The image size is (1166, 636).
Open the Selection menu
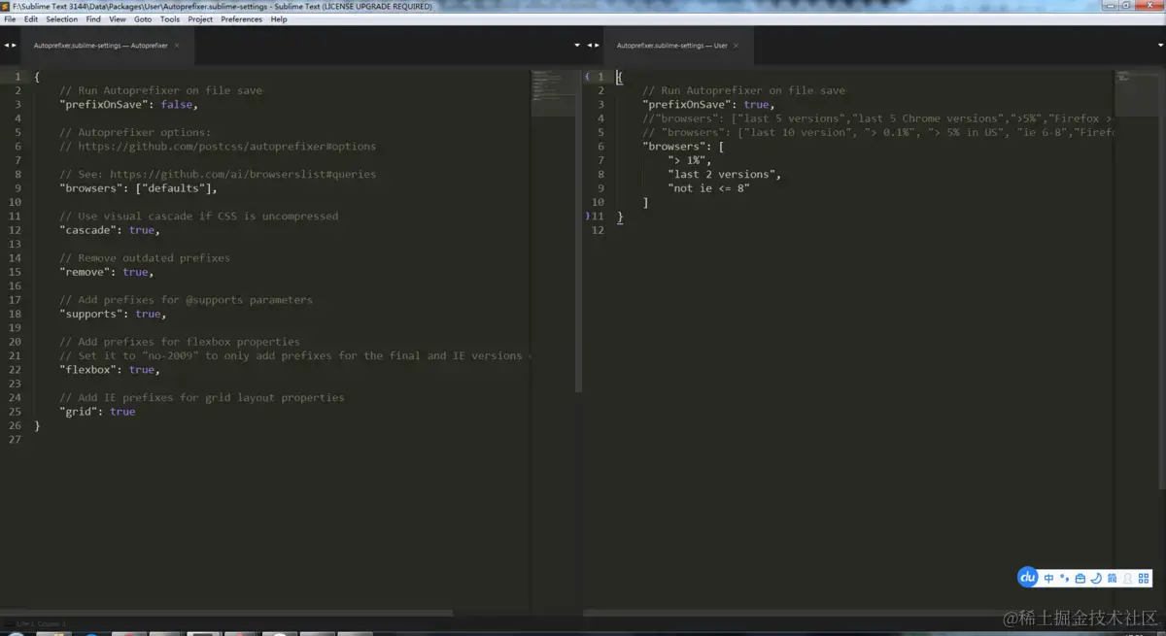(x=61, y=19)
